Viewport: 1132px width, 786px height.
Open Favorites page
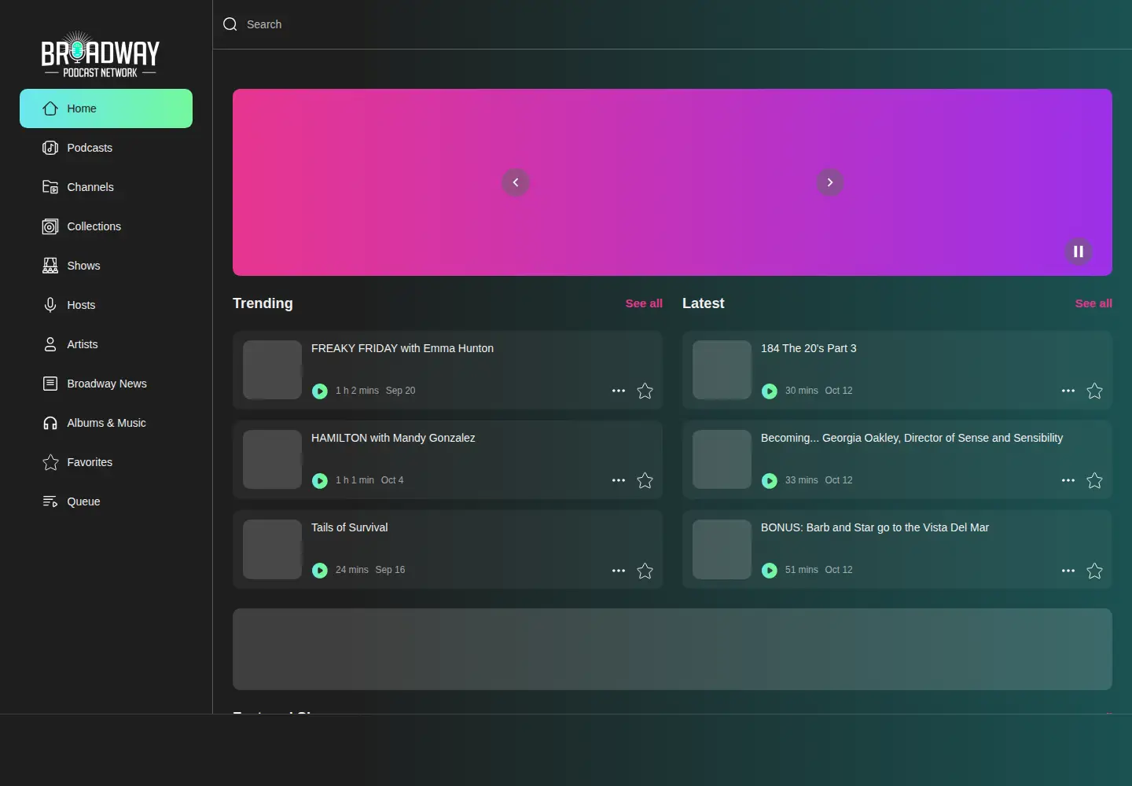tap(106, 462)
